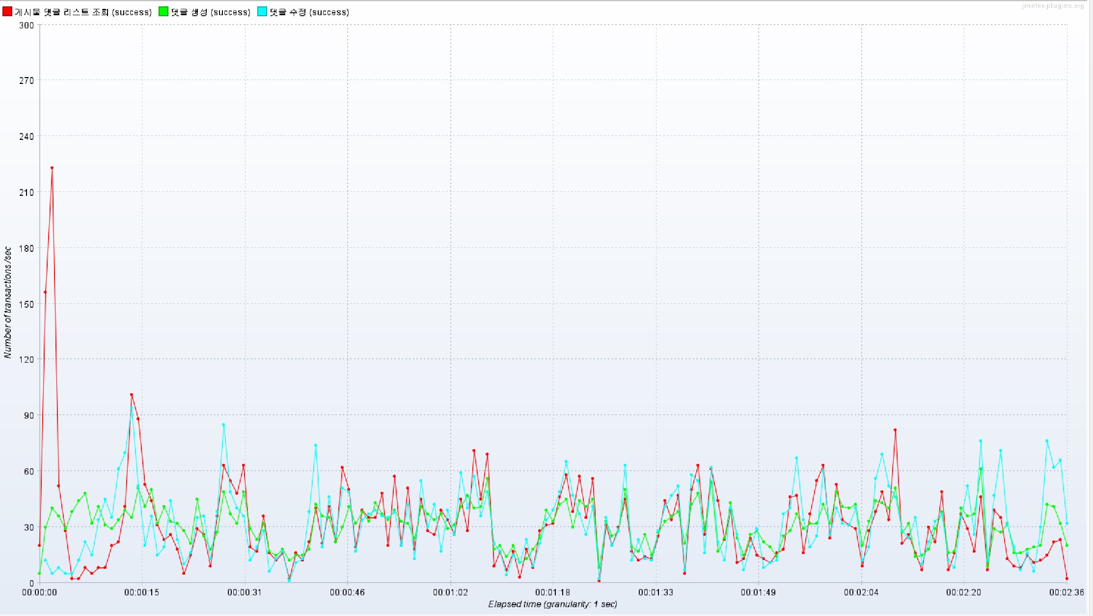Click the 90 y-axis tick label
The image size is (1093, 616).
(28, 415)
